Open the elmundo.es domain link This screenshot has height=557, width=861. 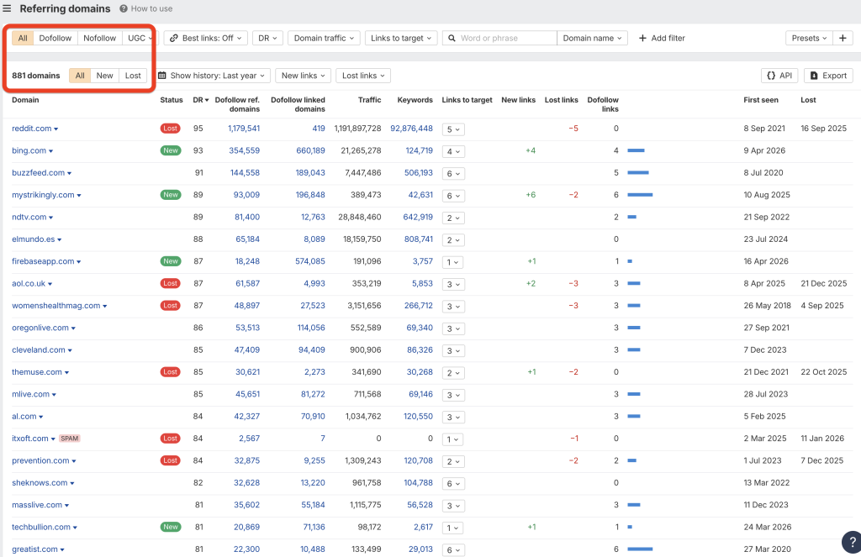tap(33, 239)
